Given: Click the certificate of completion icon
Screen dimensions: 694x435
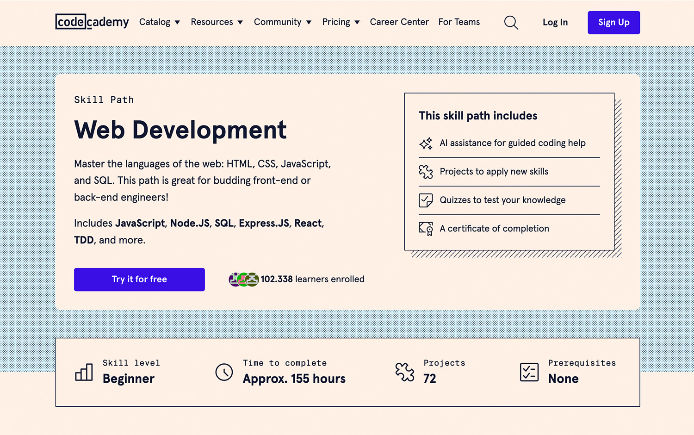Looking at the screenshot, I should coord(426,229).
